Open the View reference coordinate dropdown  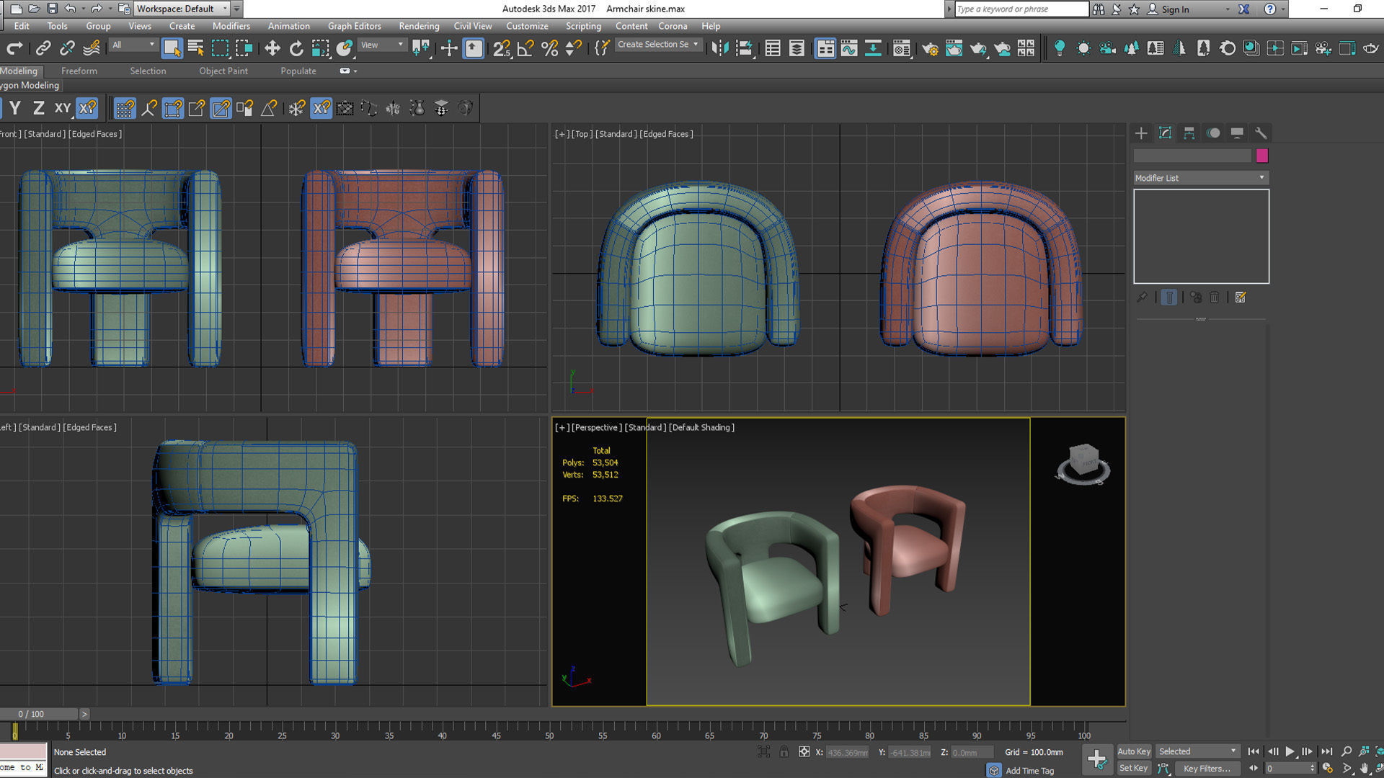(383, 45)
